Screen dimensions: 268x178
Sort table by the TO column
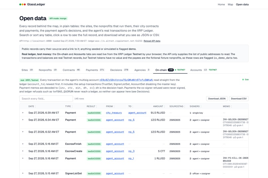[x=131, y=106]
